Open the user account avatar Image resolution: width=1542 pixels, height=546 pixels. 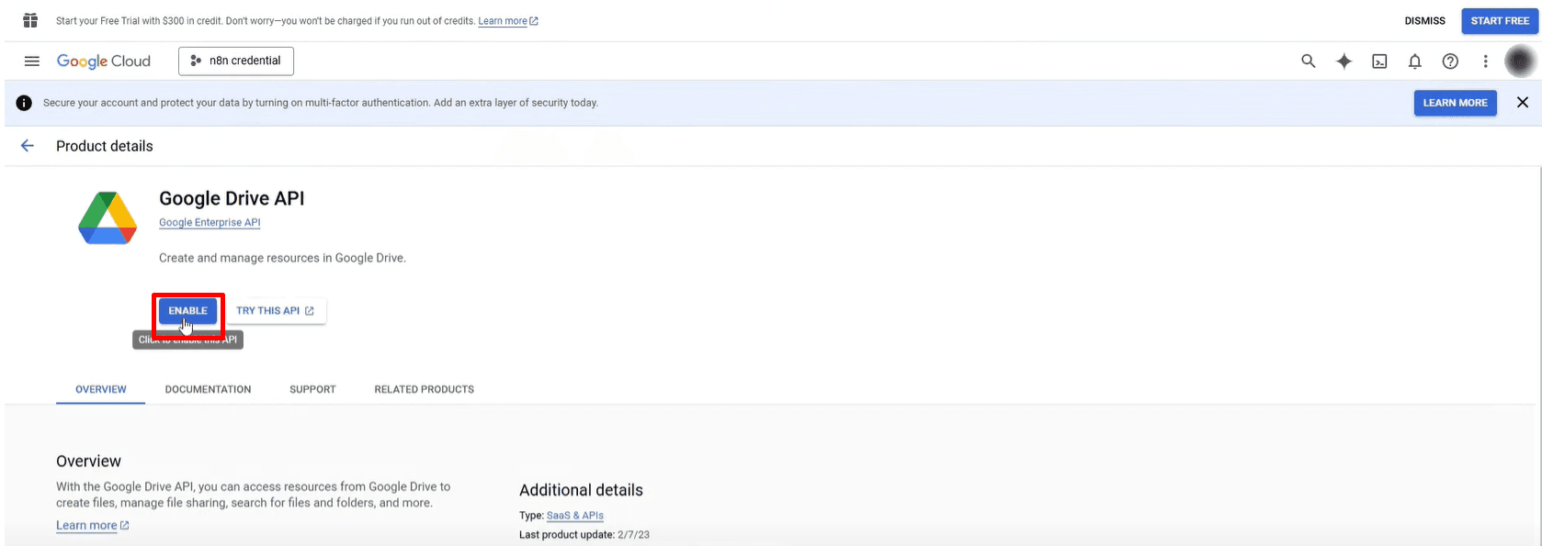(x=1520, y=61)
